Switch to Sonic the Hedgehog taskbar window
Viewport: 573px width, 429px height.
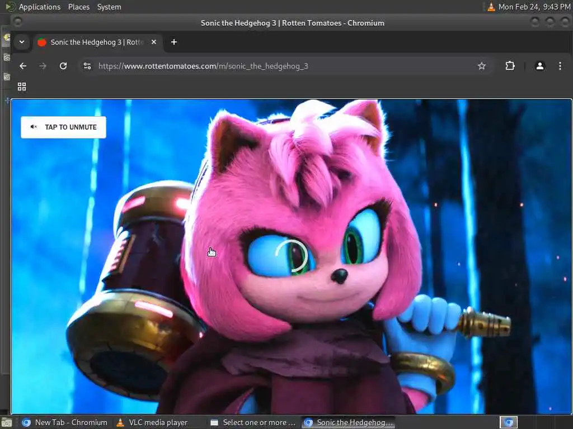pos(349,422)
